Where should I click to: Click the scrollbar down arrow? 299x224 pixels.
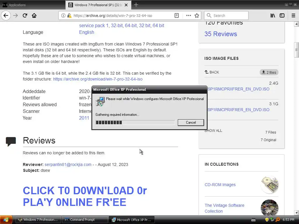(296, 213)
